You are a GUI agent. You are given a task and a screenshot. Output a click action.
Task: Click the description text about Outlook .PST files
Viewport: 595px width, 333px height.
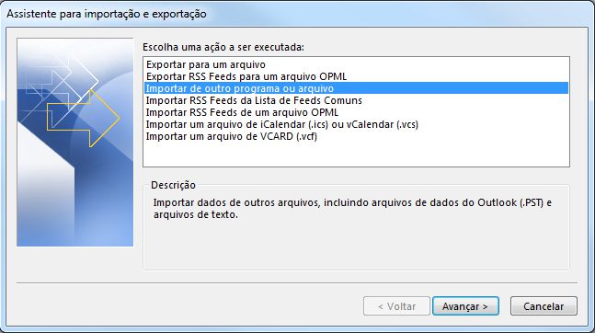pos(352,209)
